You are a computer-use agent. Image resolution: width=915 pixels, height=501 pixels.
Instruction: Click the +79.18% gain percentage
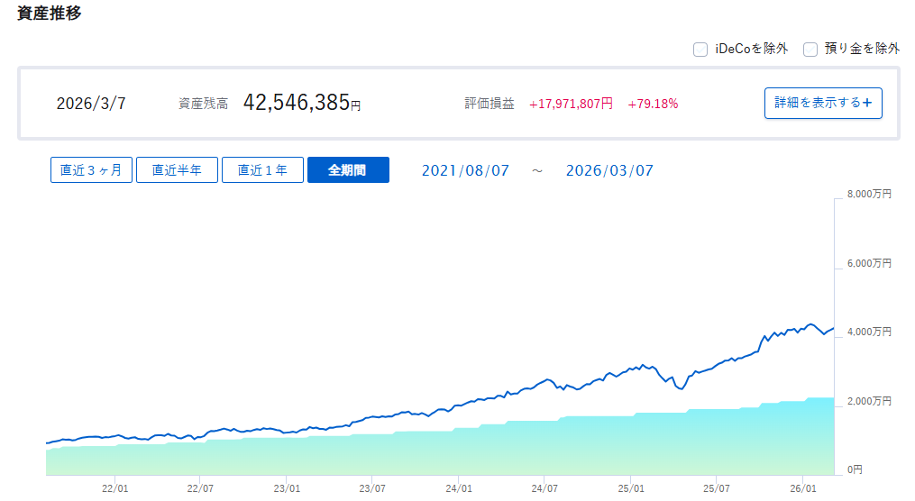[653, 104]
